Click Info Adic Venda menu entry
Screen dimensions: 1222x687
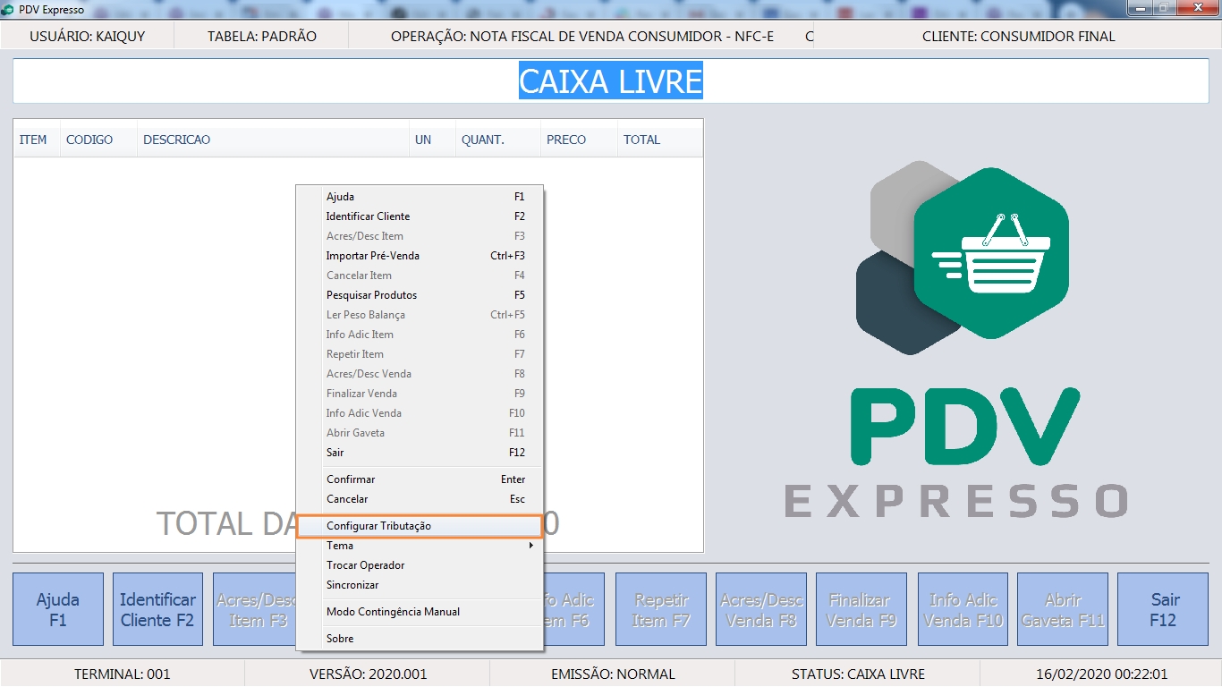(x=419, y=413)
